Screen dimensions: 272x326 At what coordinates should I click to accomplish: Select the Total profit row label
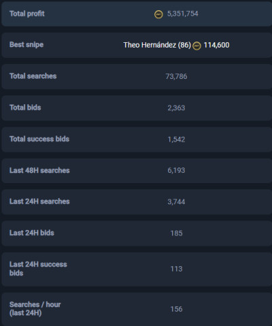(27, 14)
